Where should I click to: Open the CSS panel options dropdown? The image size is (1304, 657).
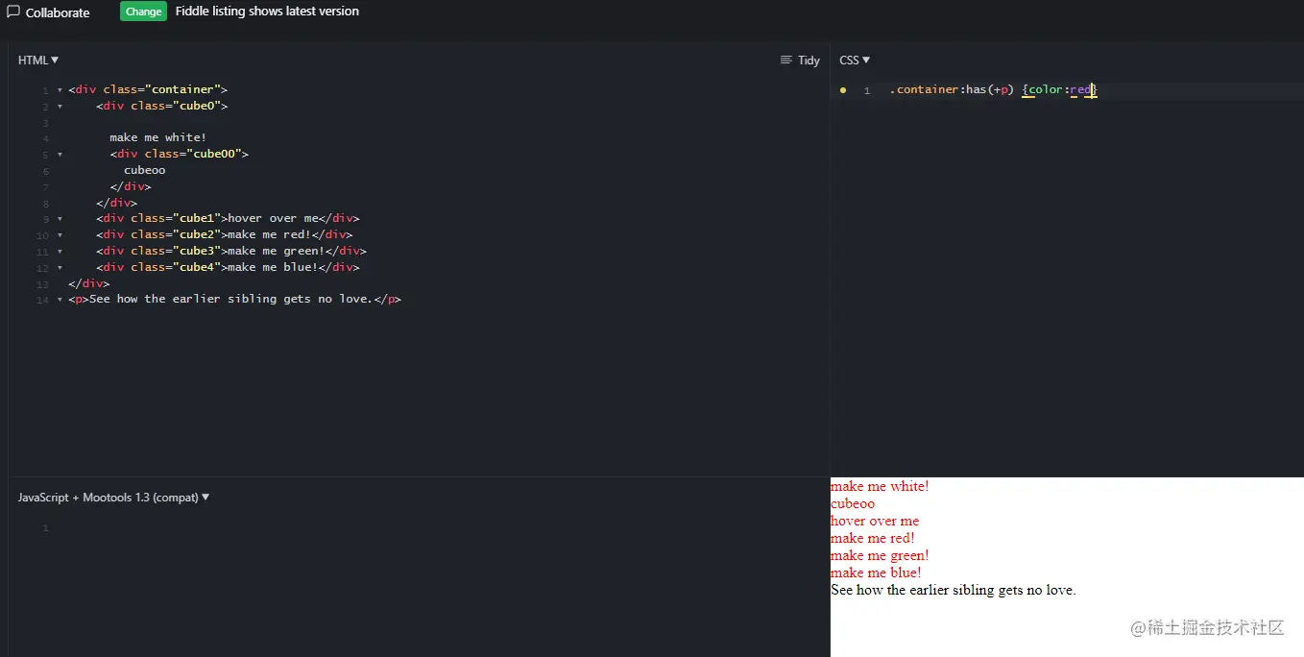coord(855,60)
